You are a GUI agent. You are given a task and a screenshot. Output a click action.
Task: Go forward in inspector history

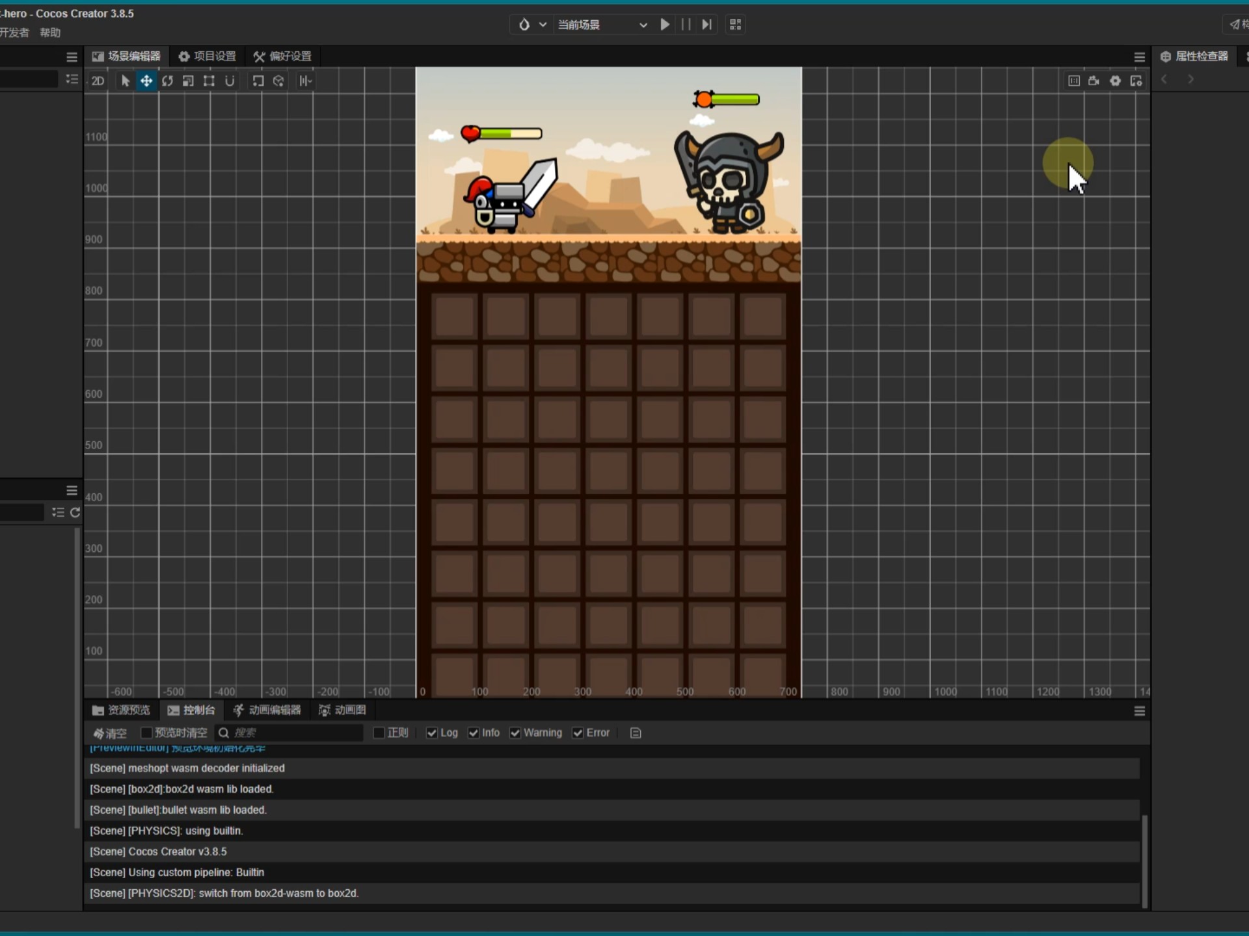(x=1190, y=79)
